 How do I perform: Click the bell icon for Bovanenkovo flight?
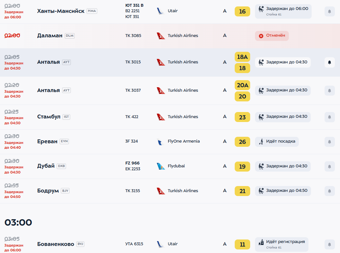pyautogui.click(x=330, y=245)
